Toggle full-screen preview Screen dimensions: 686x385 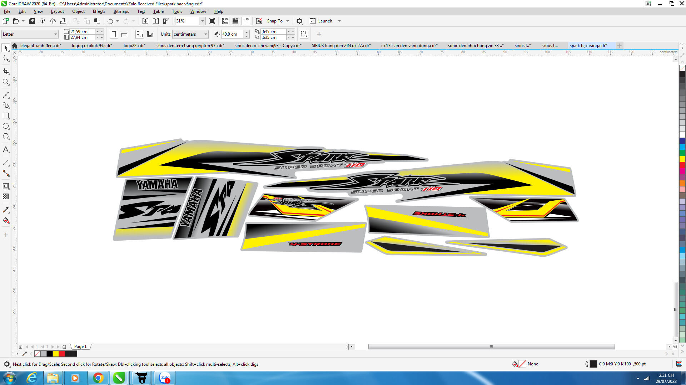tap(212, 21)
